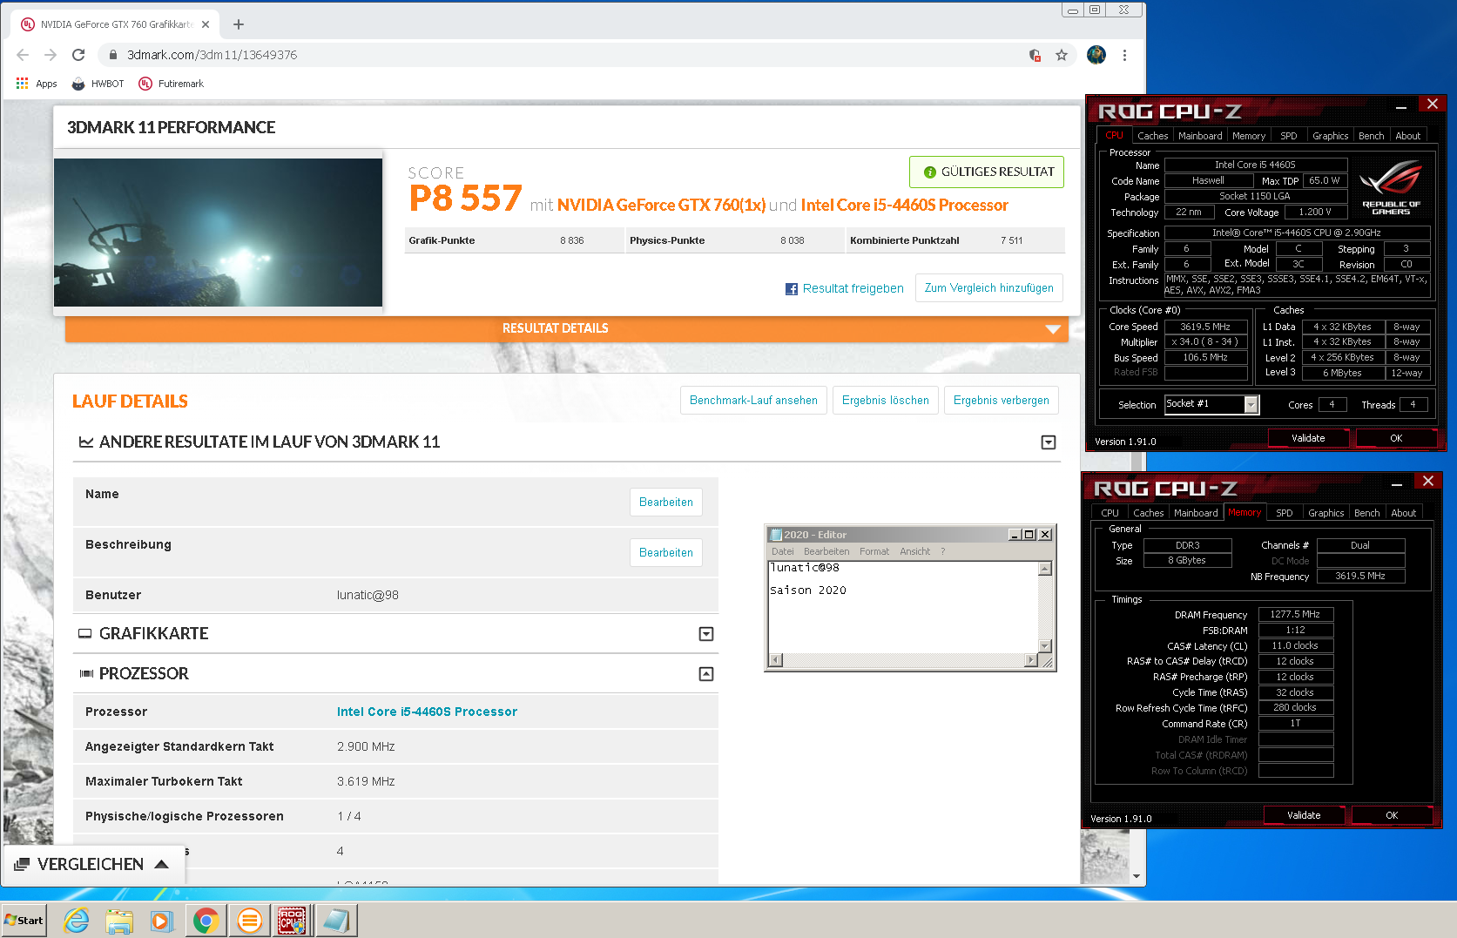
Task: Open the Datei menu in the Editor
Action: 782,551
